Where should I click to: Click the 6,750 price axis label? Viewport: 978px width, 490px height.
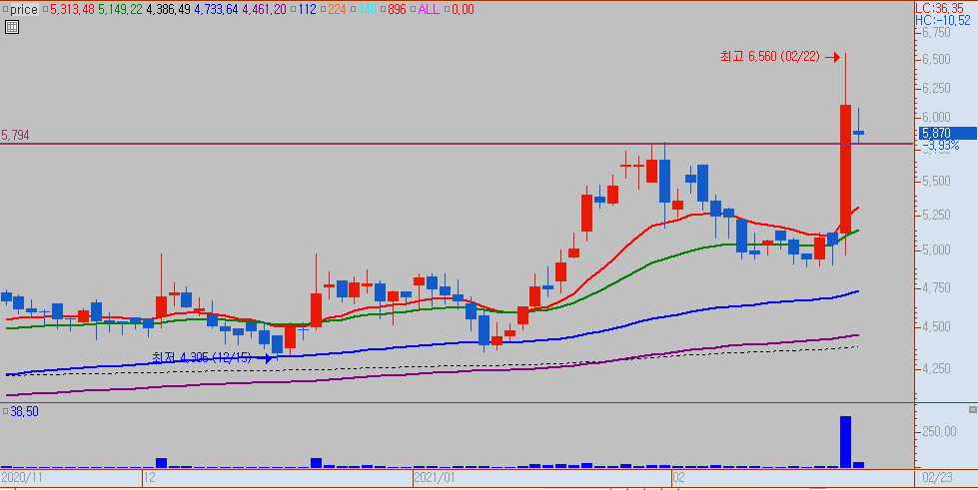pyautogui.click(x=936, y=32)
